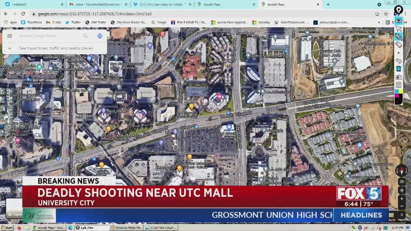The width and height of the screenshot is (411, 231).
Task: Go back with the browser back arrow
Action: click(6, 14)
